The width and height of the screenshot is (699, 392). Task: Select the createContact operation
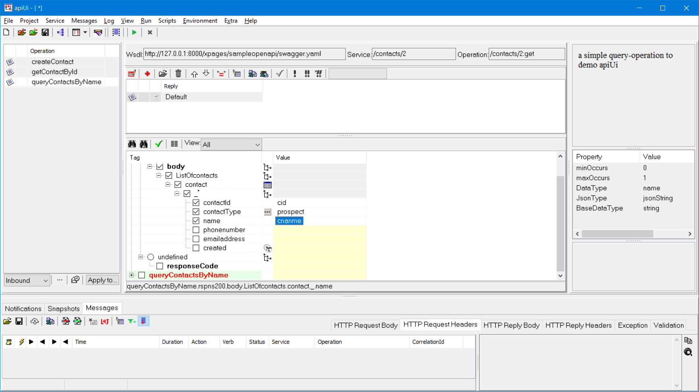pyautogui.click(x=52, y=62)
